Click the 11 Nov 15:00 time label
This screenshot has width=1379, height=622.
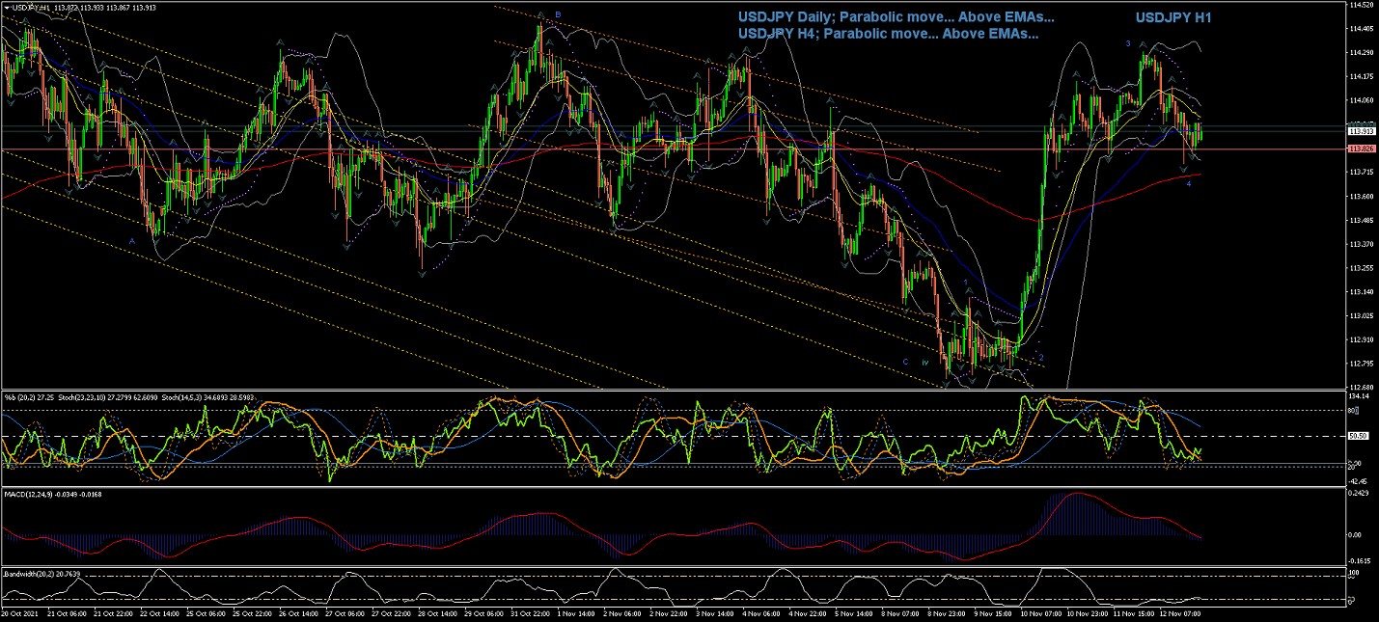[1135, 612]
